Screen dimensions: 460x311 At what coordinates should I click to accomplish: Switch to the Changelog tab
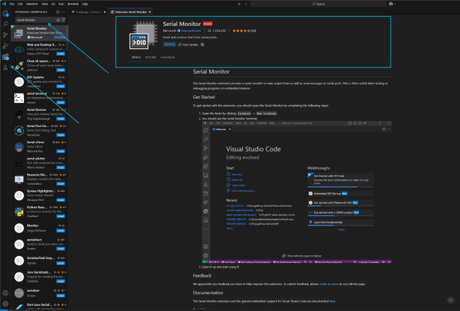coord(168,58)
